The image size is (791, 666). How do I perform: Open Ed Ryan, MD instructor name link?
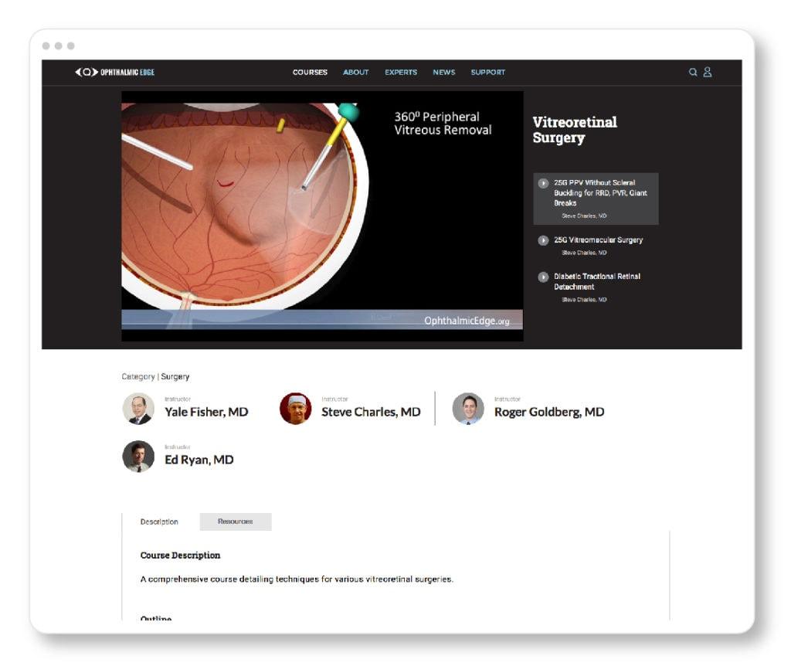point(199,460)
